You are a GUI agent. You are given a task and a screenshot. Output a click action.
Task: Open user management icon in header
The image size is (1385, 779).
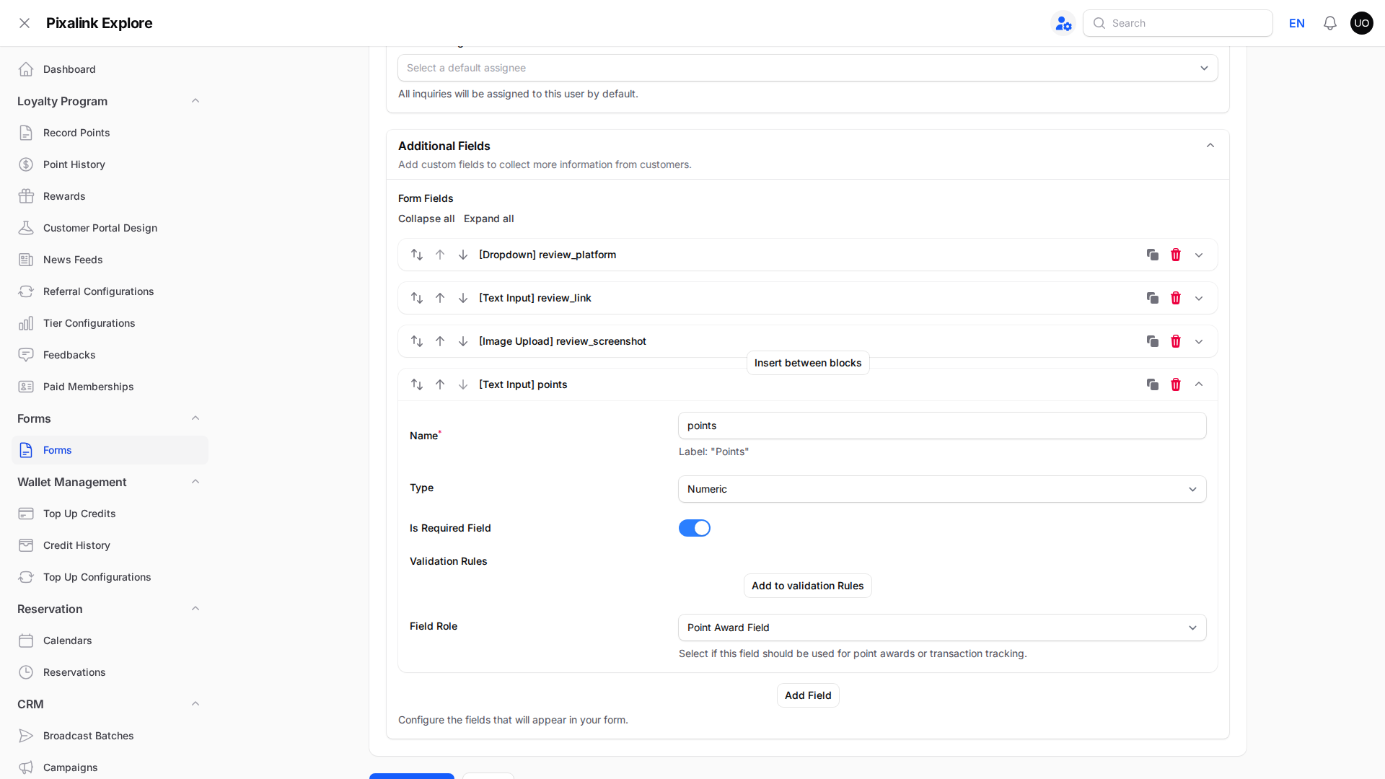(1063, 23)
